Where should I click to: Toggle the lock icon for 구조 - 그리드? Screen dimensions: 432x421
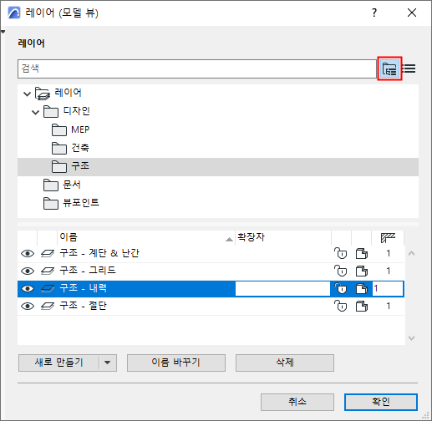[341, 271]
